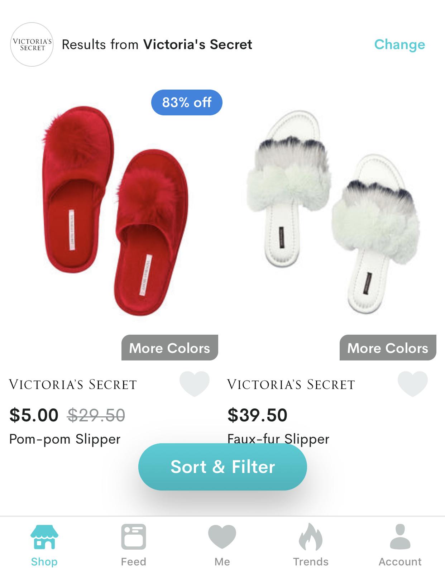Select the Pom-pom Slipper product title

[x=65, y=439]
